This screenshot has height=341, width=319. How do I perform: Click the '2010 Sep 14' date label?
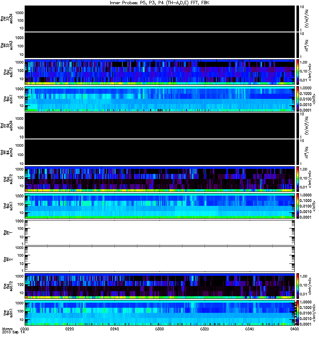pyautogui.click(x=13, y=332)
